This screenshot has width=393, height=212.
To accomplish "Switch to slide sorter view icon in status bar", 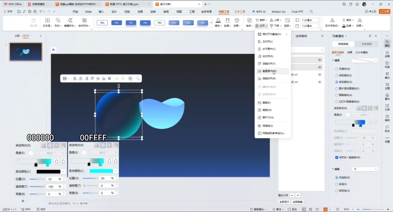I will coord(310,209).
